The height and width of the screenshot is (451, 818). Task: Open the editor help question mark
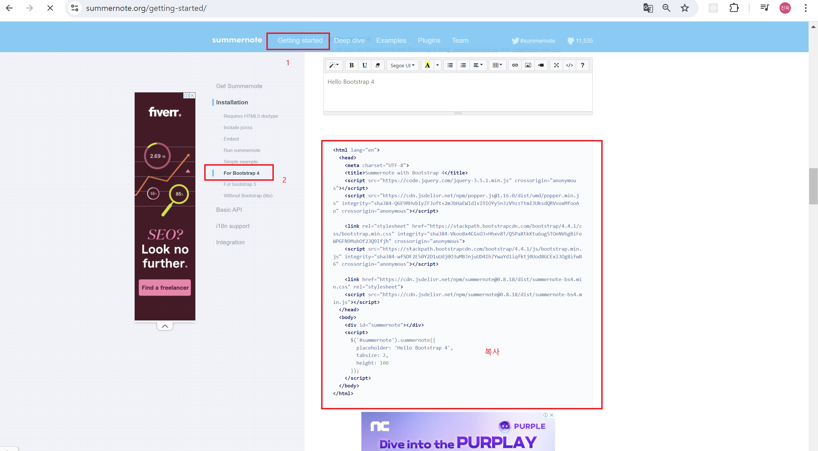tap(582, 65)
